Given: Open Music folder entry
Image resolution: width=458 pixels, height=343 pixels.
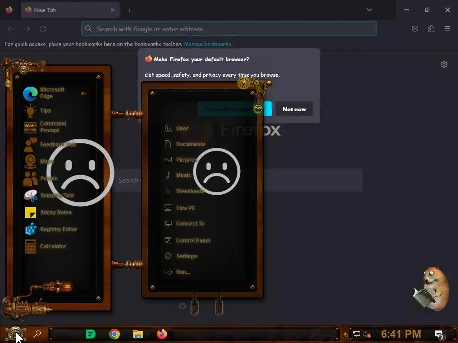Looking at the screenshot, I should coord(178,175).
